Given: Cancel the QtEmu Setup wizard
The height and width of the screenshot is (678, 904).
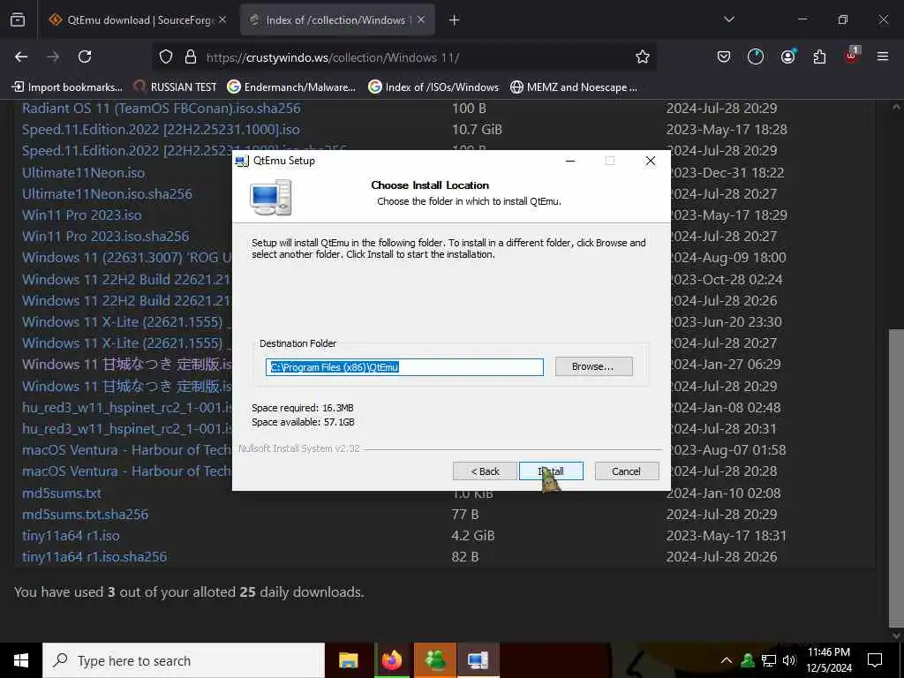Looking at the screenshot, I should point(626,471).
